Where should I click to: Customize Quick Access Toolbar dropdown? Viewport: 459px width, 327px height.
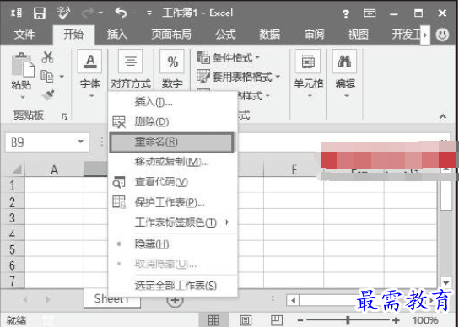[x=149, y=13]
